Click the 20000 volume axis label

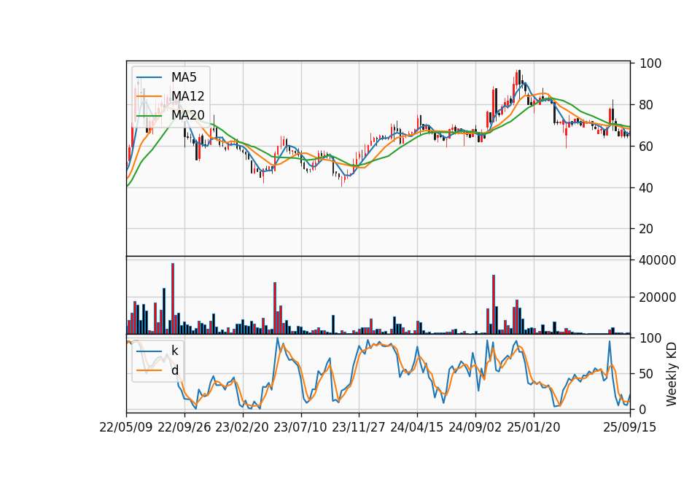[657, 297]
